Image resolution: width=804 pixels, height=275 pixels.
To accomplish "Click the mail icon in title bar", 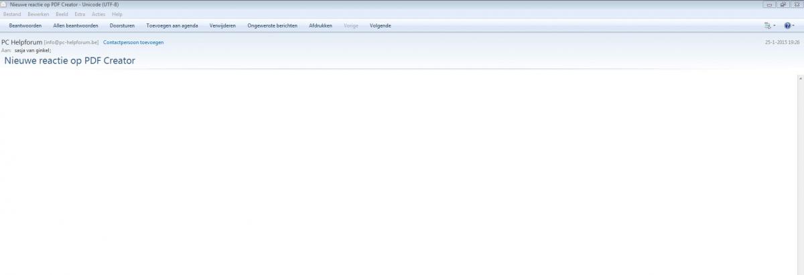I will (x=4, y=4).
